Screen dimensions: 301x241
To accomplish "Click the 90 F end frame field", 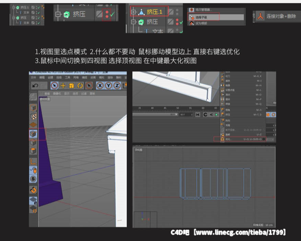I will pos(186,115).
